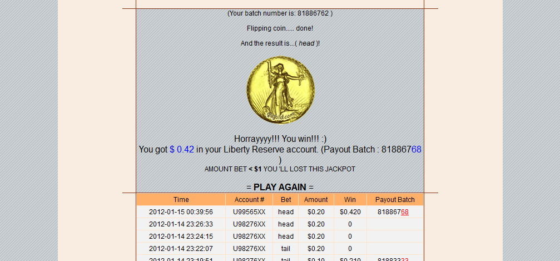560x261 pixels.
Task: Click the batch number 81886762 text
Action: tap(313, 13)
